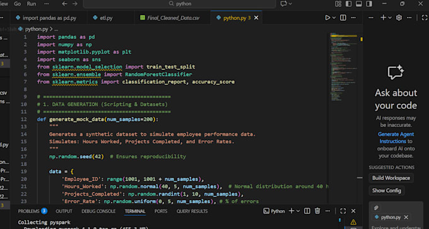Click the line 'import pandas as pd'
This screenshot has height=229, width=429.
click(x=66, y=37)
